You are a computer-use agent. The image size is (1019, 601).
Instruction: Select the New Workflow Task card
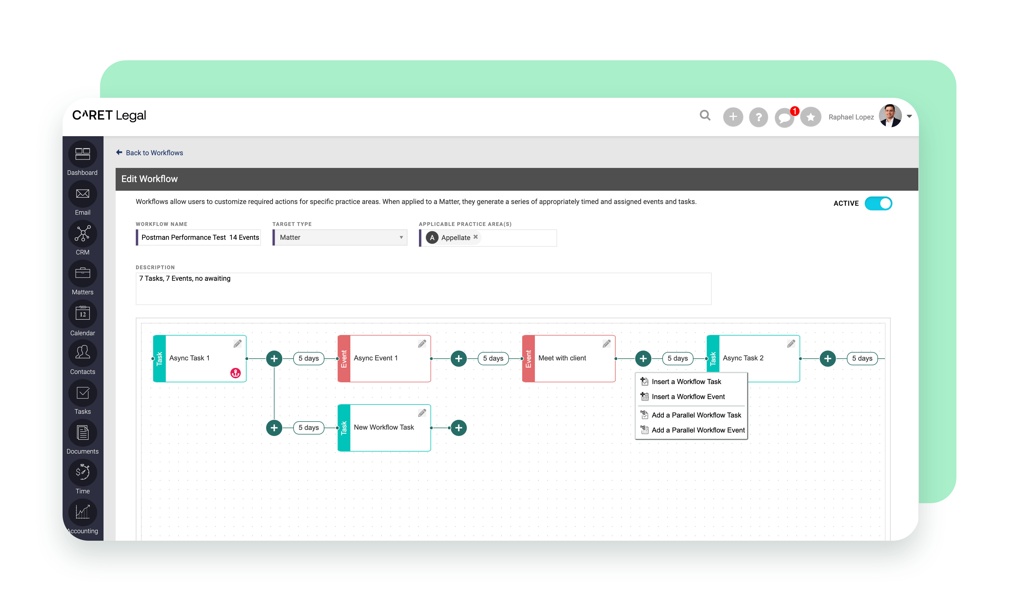(x=384, y=428)
